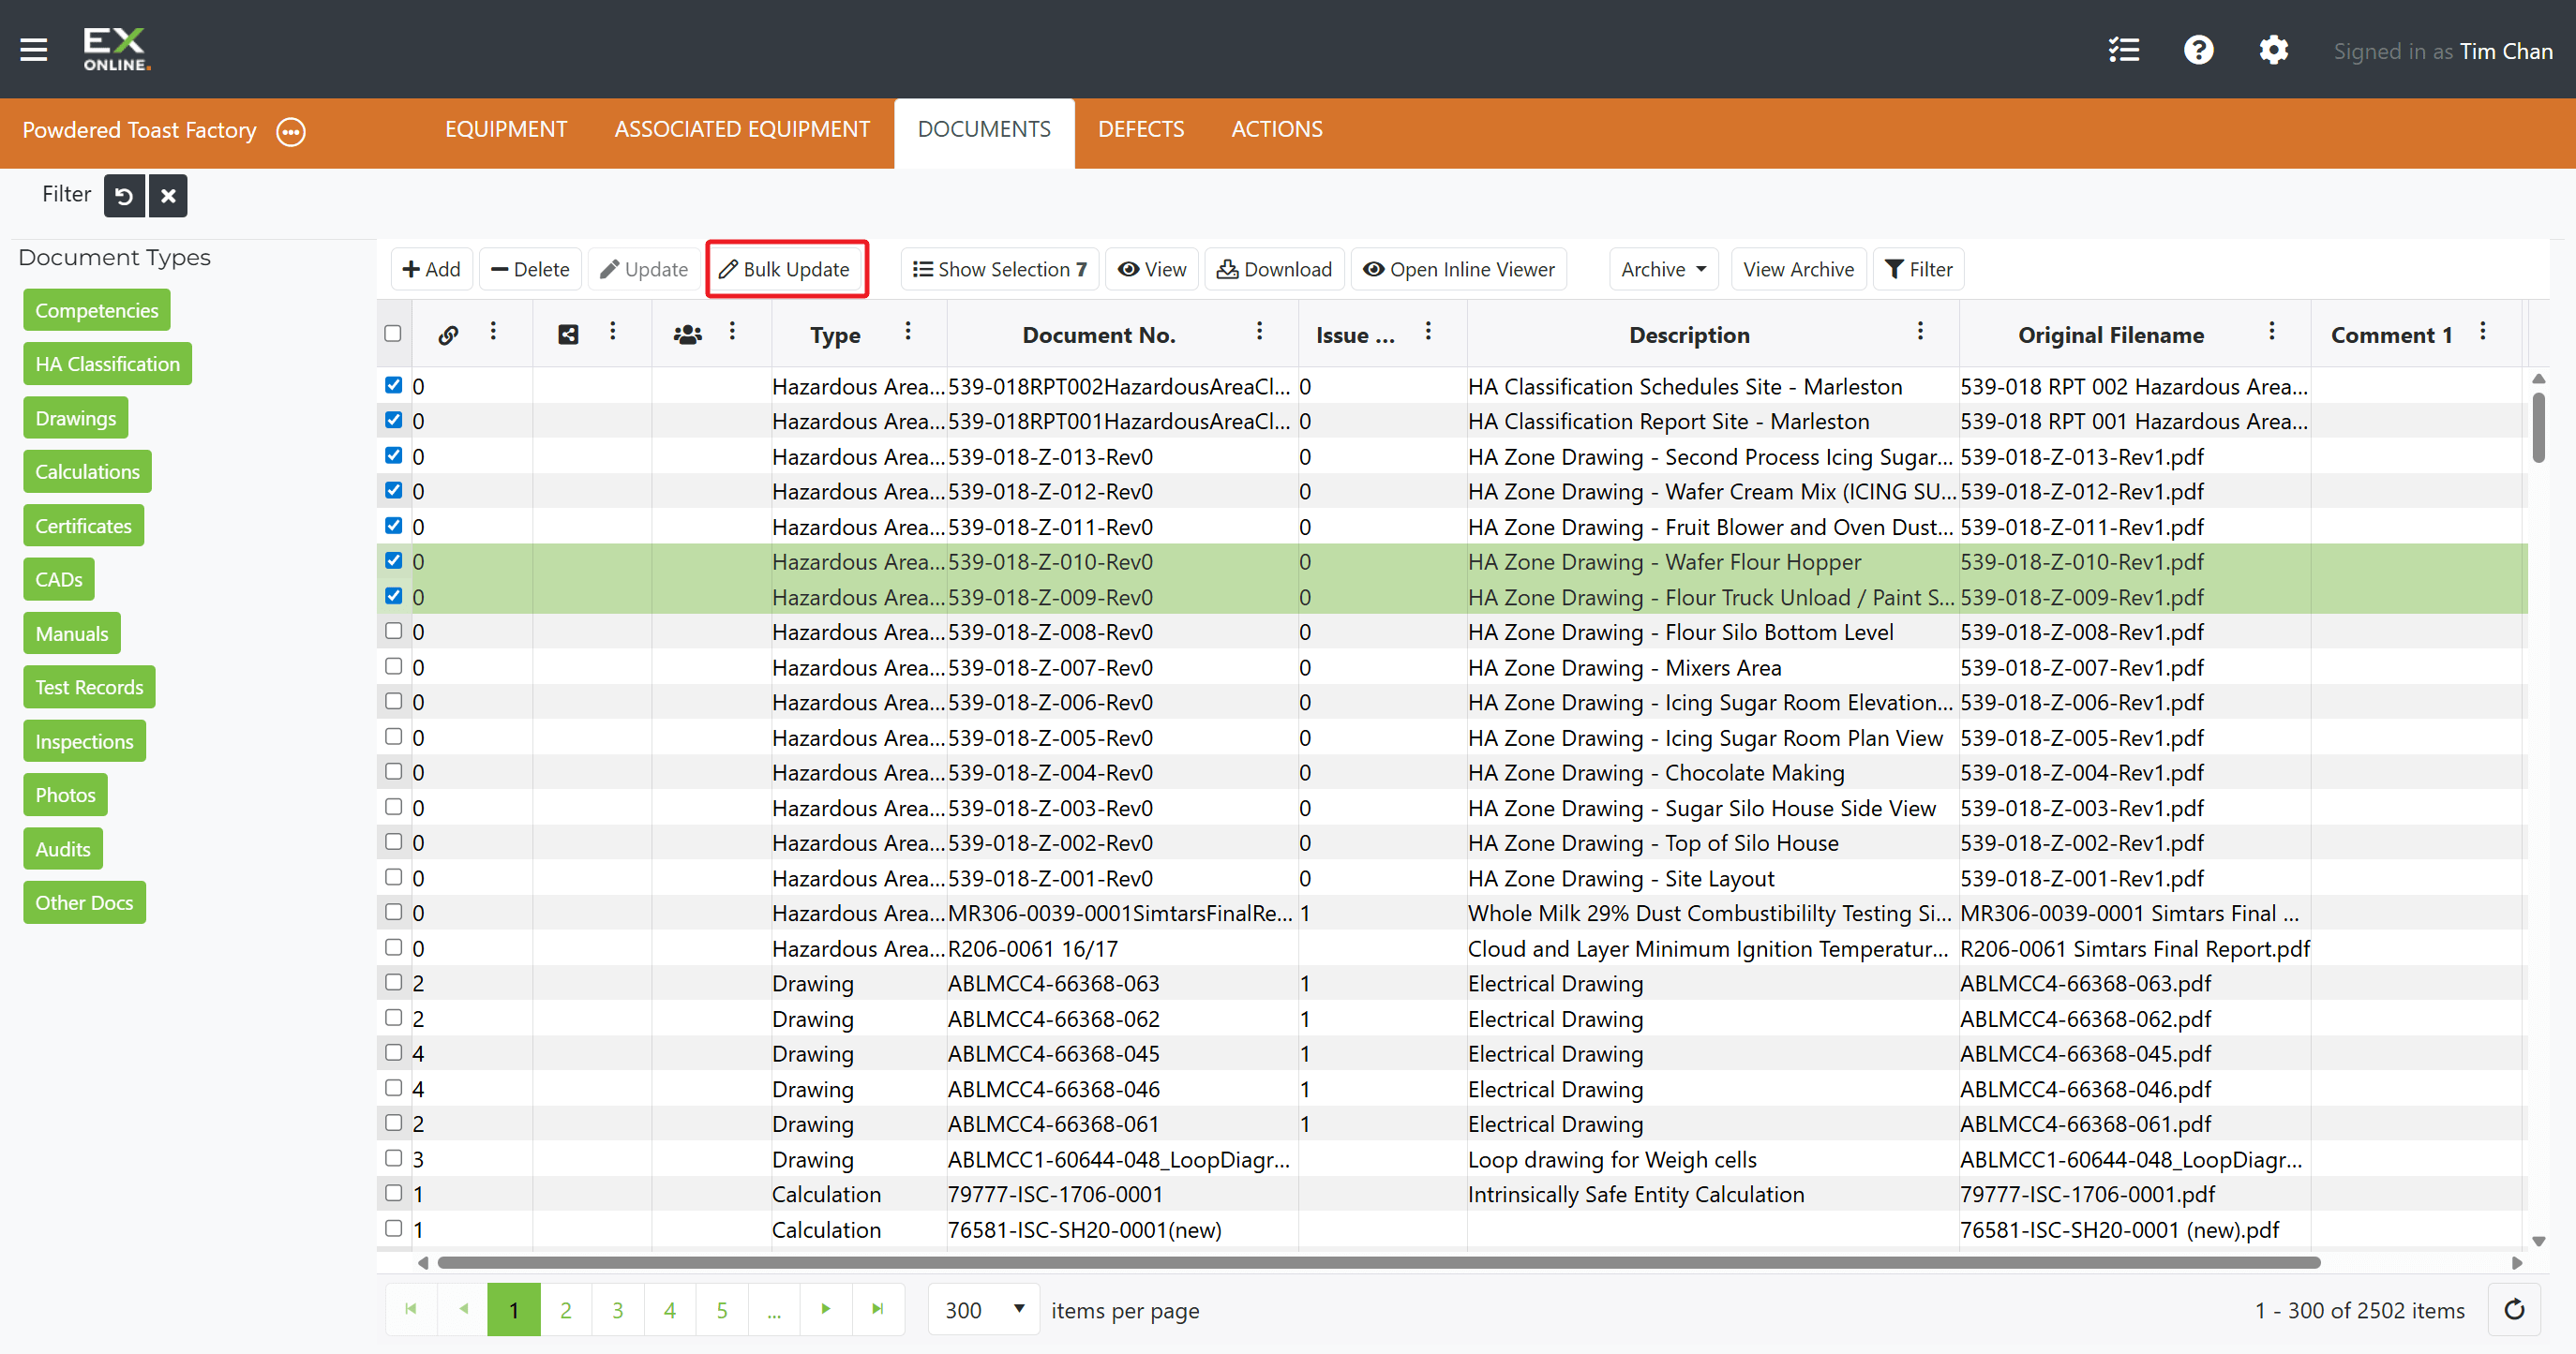Go to the next page arrow
The height and width of the screenshot is (1354, 2576).
click(x=826, y=1309)
